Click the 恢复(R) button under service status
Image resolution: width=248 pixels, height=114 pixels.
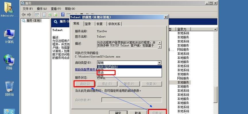(x=152, y=84)
